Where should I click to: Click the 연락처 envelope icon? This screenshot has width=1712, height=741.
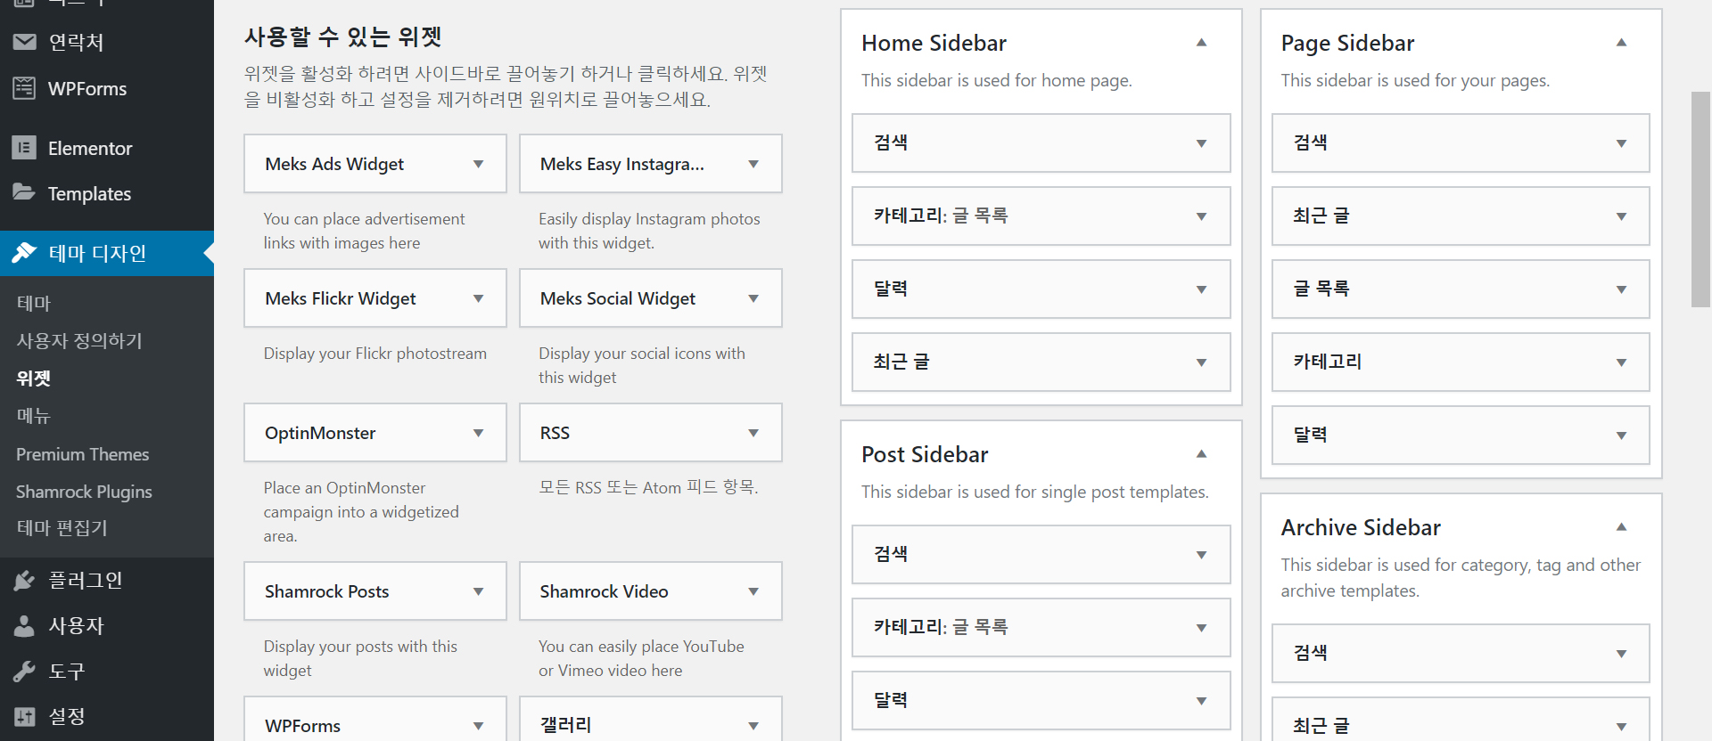tap(24, 42)
